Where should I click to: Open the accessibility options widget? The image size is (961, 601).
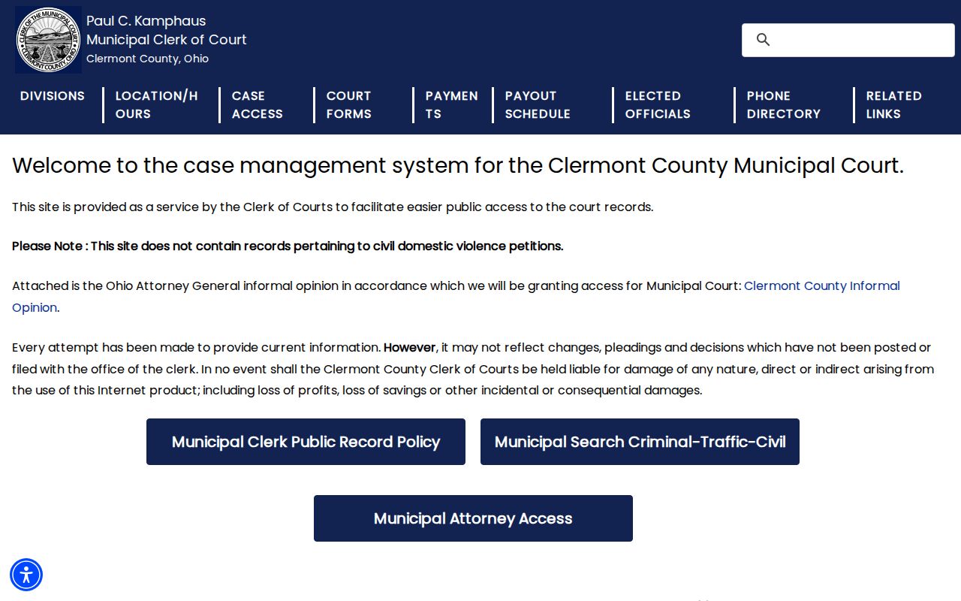(x=26, y=575)
